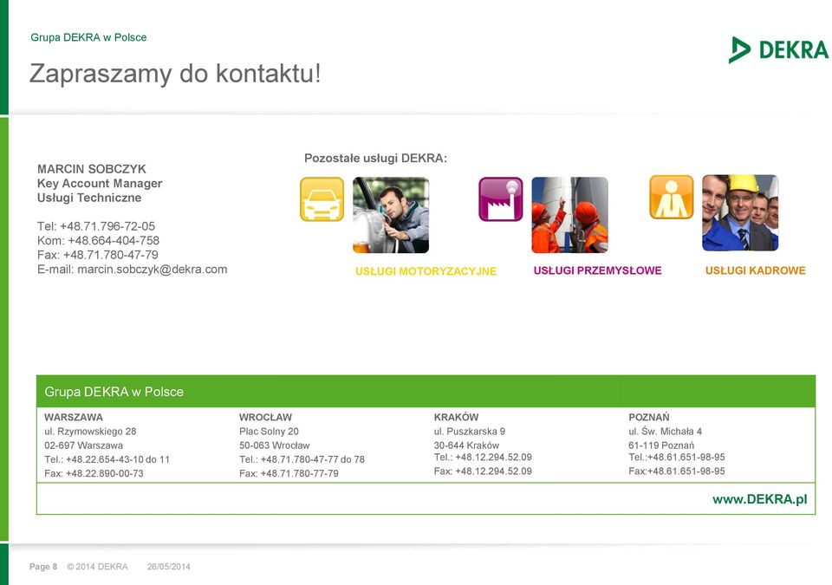Click the WARSZAWA city heading
Screen dimensions: 832x585
coord(73,417)
